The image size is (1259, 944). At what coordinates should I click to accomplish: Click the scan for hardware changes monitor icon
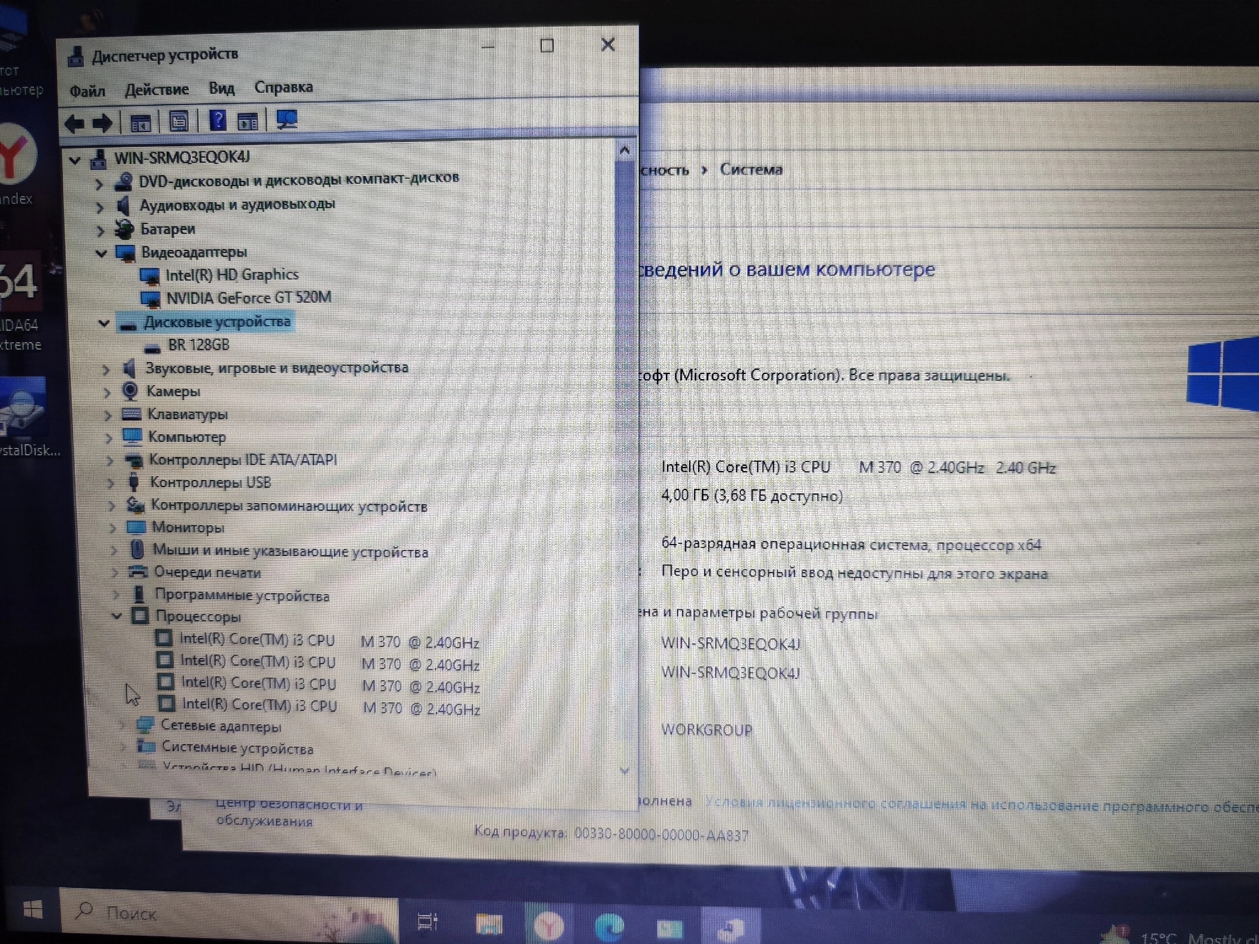[x=287, y=119]
